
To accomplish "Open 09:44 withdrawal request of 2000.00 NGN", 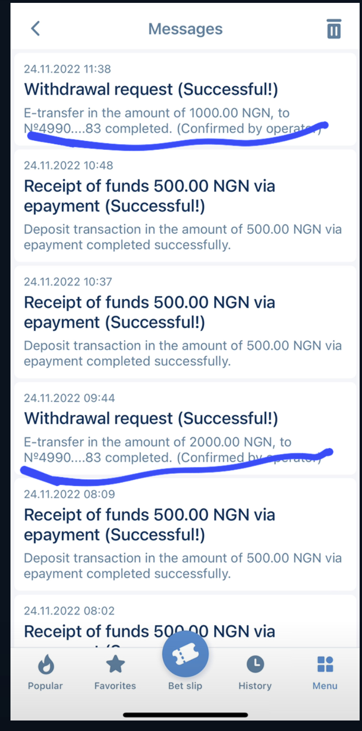I will pos(185,428).
